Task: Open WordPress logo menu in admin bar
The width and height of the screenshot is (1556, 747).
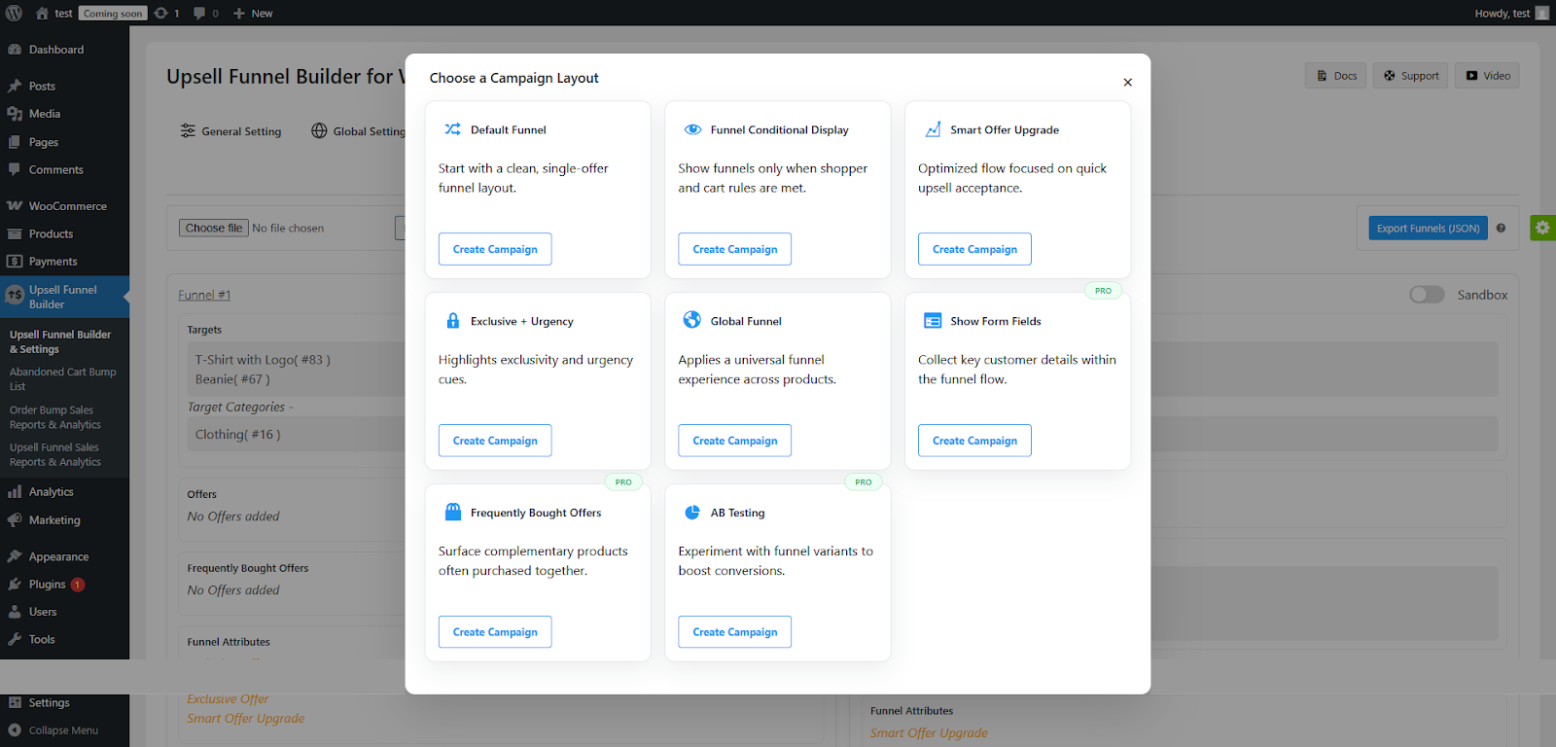Action: pos(15,13)
